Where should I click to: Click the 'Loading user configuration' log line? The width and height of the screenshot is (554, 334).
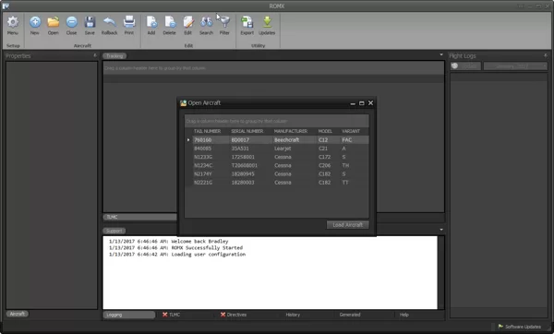tap(177, 255)
